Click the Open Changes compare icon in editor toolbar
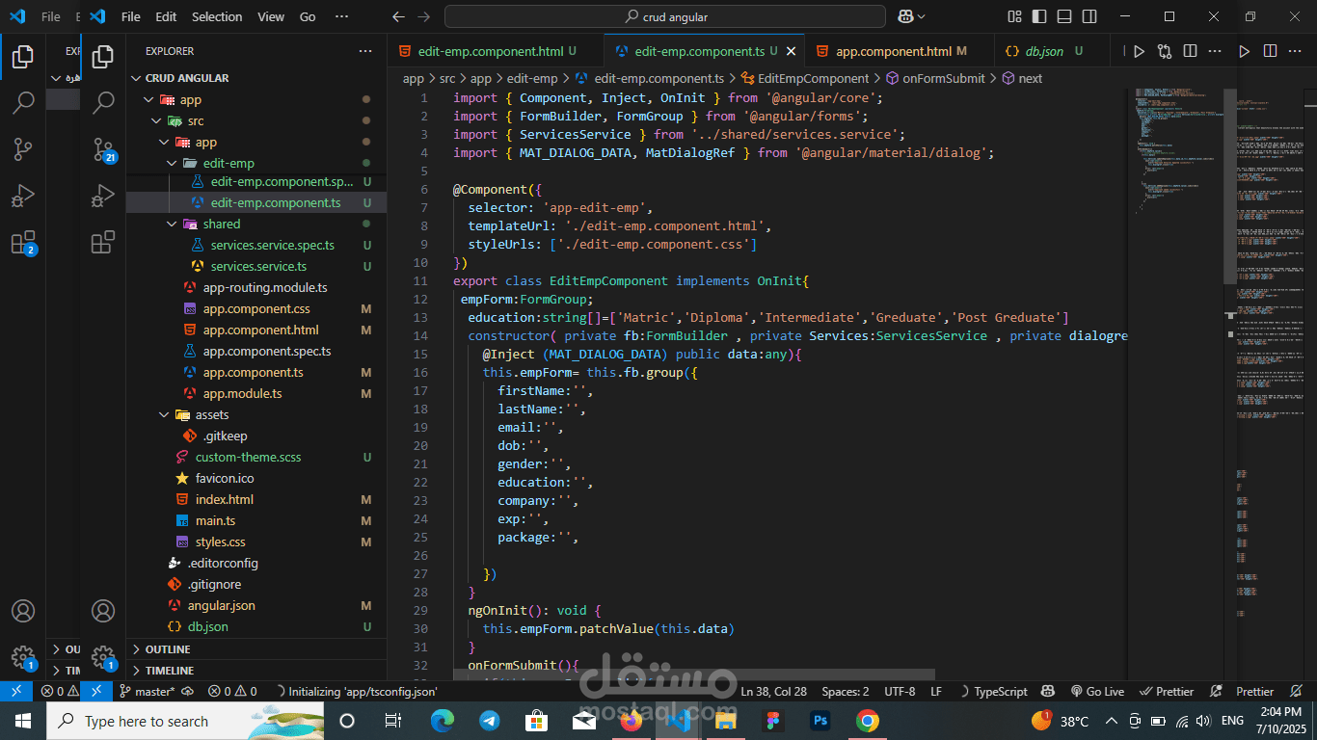Image resolution: width=1317 pixels, height=740 pixels. click(x=1165, y=51)
